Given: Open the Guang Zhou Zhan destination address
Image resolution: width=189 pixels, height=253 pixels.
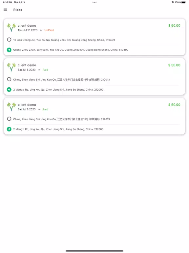Looking at the screenshot, I should pyautogui.click(x=71, y=50).
